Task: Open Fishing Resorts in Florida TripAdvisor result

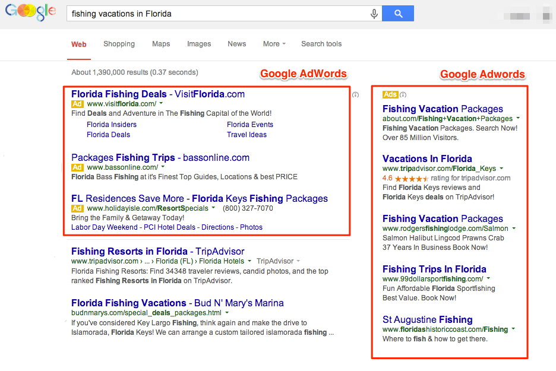Action: [x=157, y=251]
